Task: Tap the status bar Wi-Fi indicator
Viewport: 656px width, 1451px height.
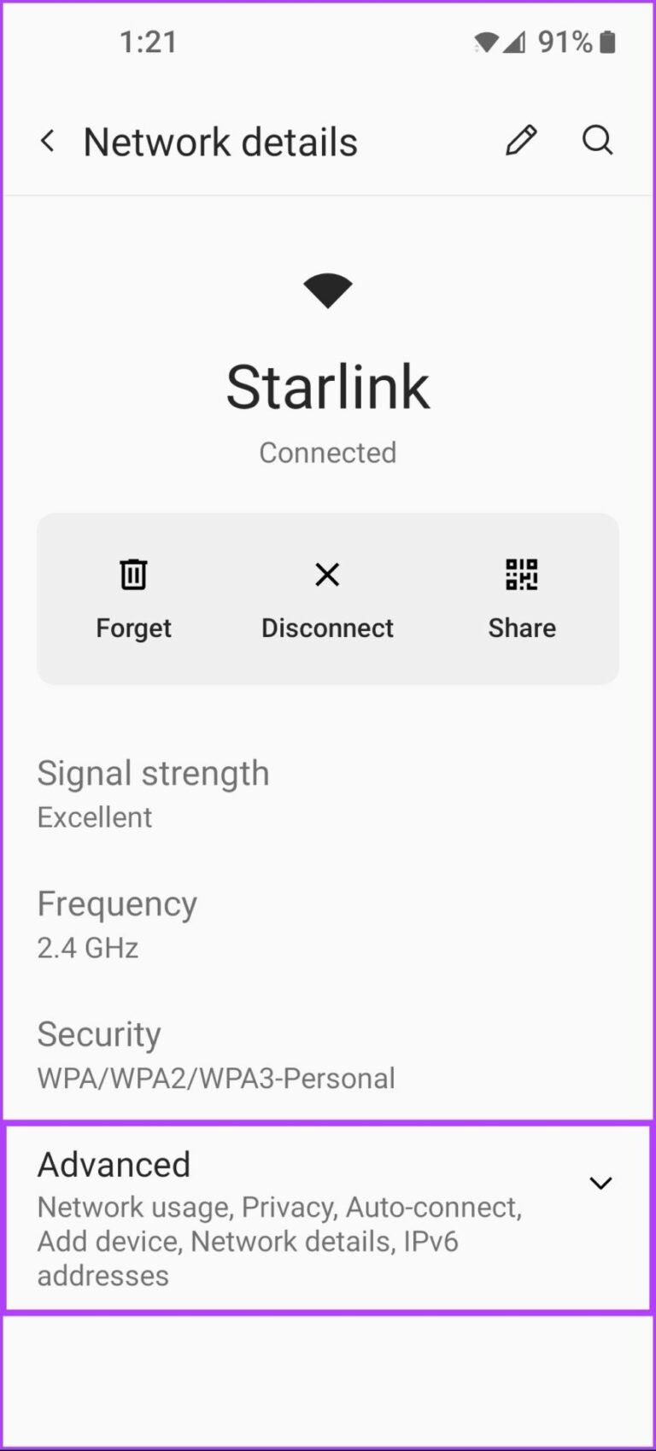Action: [x=486, y=42]
